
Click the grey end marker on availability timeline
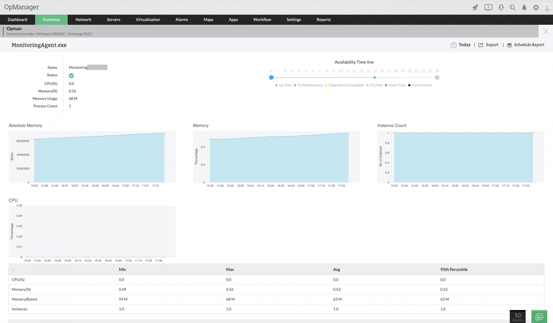click(437, 77)
